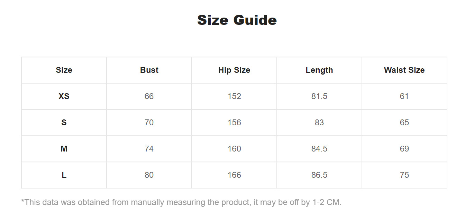
Task: Click the Waist Size column header
Action: (404, 70)
